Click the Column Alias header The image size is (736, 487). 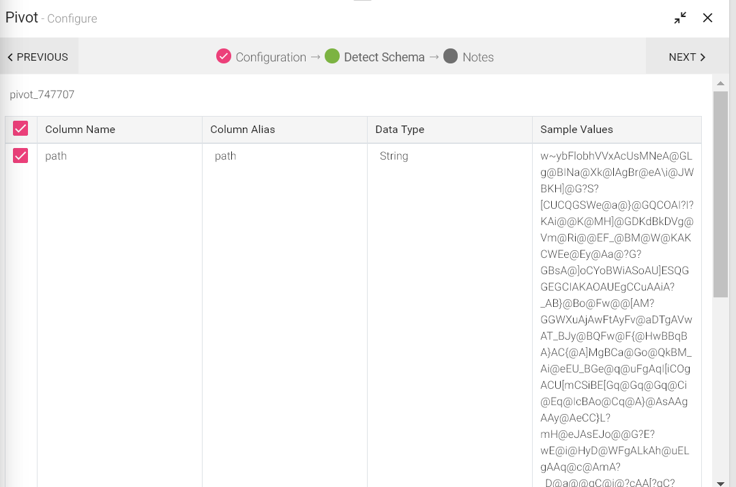tap(242, 130)
